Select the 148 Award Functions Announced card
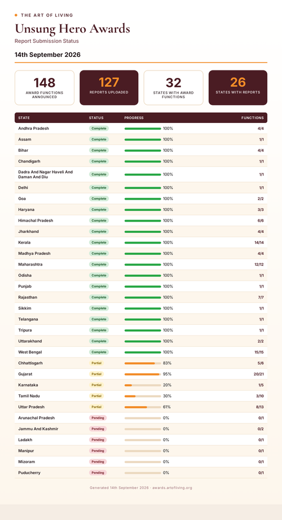This screenshot has height=520, width=282. pyautogui.click(x=45, y=87)
